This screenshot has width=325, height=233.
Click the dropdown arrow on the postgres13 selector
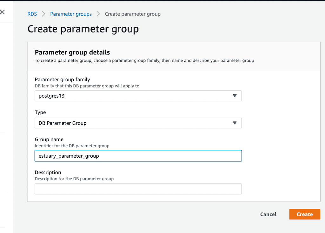(x=235, y=96)
